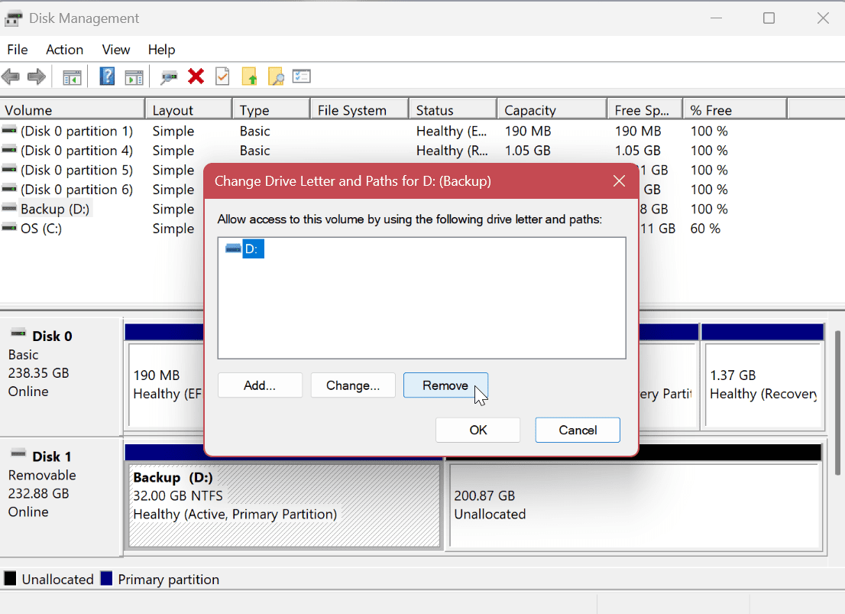
Task: Click the disk properties toolbar icon
Action: 169,76
